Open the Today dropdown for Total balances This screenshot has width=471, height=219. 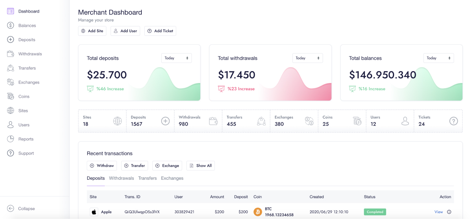click(x=439, y=58)
